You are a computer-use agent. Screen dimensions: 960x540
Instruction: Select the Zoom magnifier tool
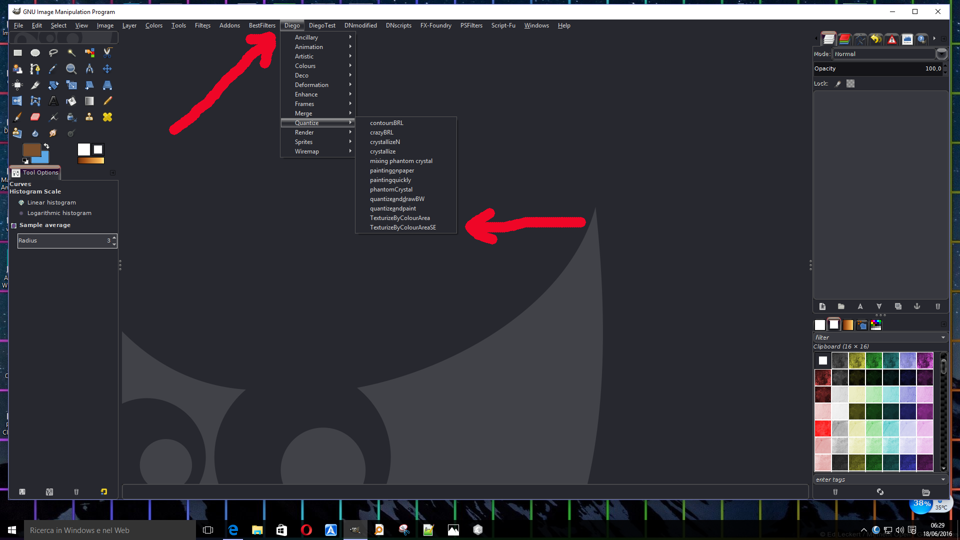coord(71,69)
